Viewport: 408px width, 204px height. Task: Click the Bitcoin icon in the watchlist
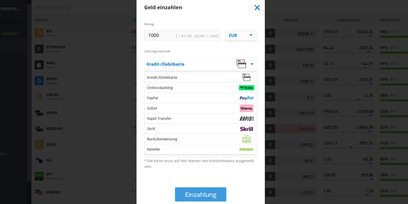(x=39, y=33)
